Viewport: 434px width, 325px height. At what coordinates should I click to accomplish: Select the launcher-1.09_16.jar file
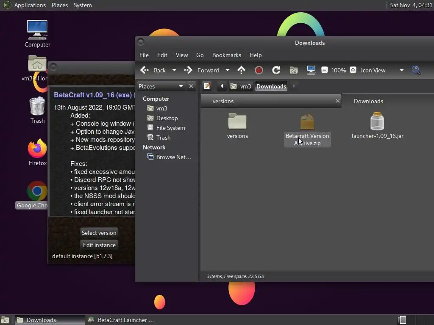point(377,125)
